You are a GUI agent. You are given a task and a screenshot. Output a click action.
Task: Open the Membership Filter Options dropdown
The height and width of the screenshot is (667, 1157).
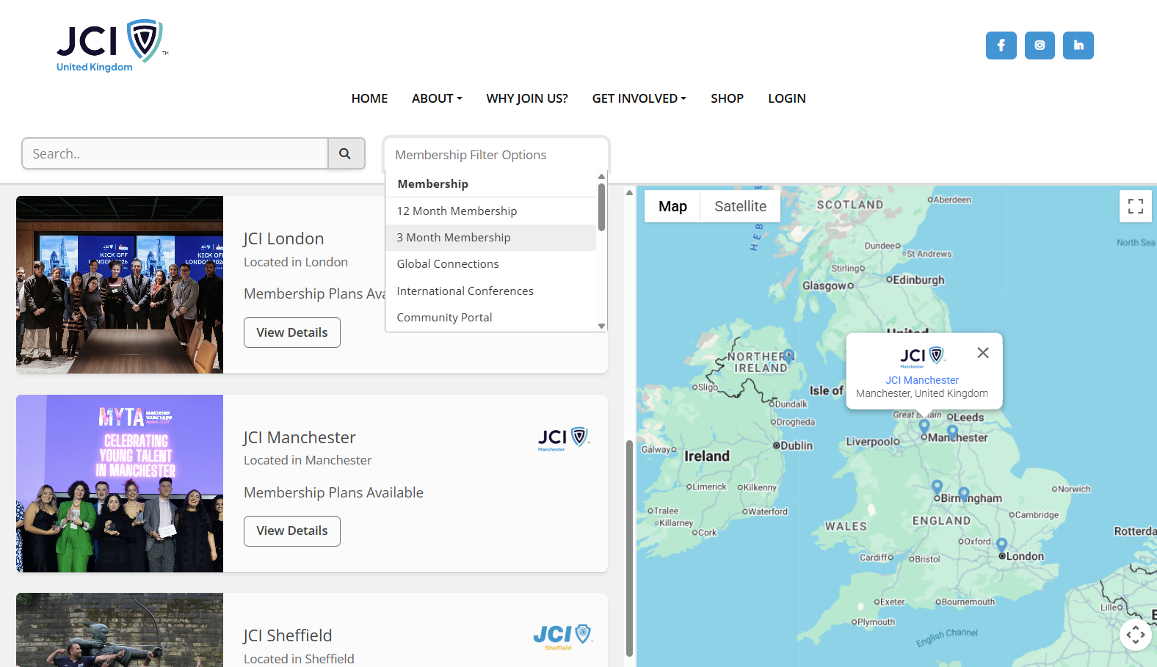tap(496, 155)
